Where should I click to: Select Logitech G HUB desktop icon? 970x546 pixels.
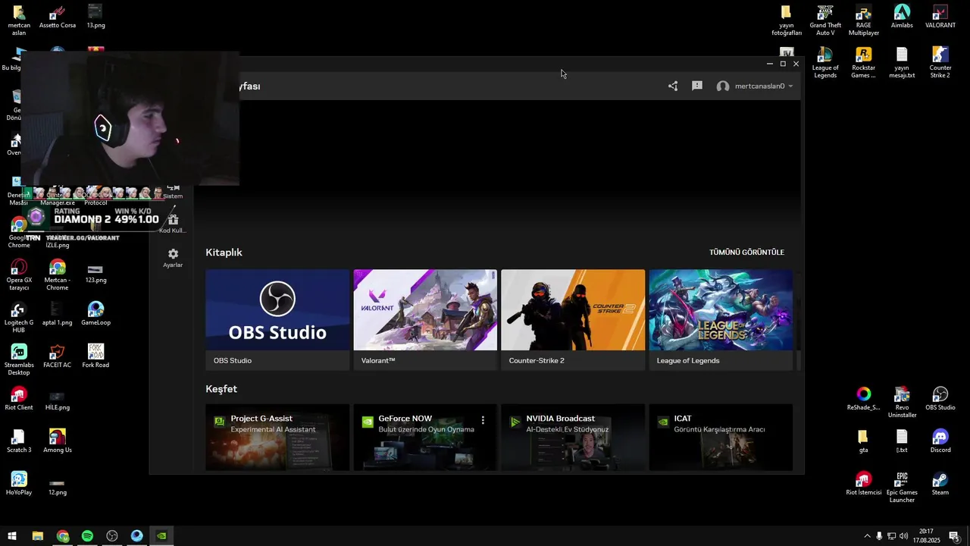[19, 318]
